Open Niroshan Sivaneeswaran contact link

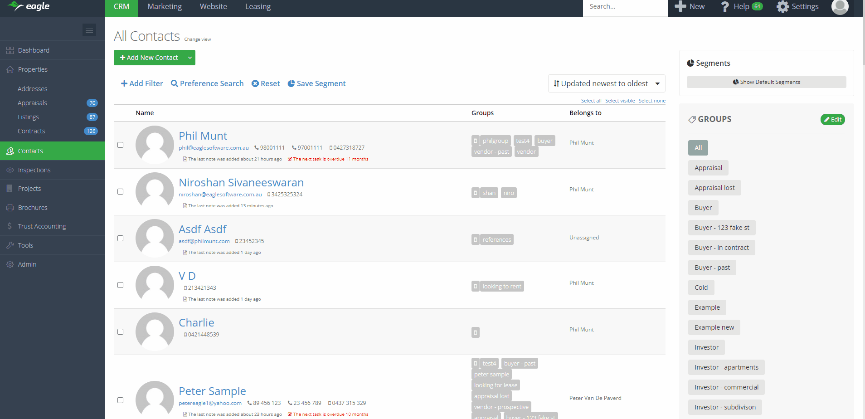[241, 182]
